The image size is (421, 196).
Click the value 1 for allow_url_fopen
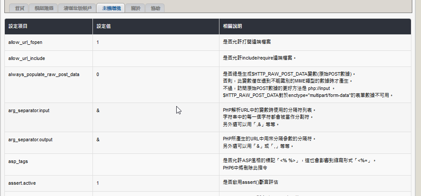tap(98, 42)
